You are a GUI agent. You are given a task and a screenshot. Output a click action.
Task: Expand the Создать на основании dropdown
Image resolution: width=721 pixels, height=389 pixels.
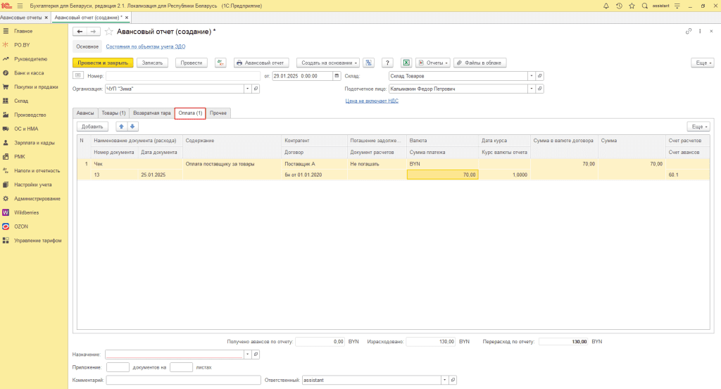[328, 63]
